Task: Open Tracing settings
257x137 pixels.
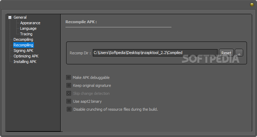Action: (x=26, y=34)
